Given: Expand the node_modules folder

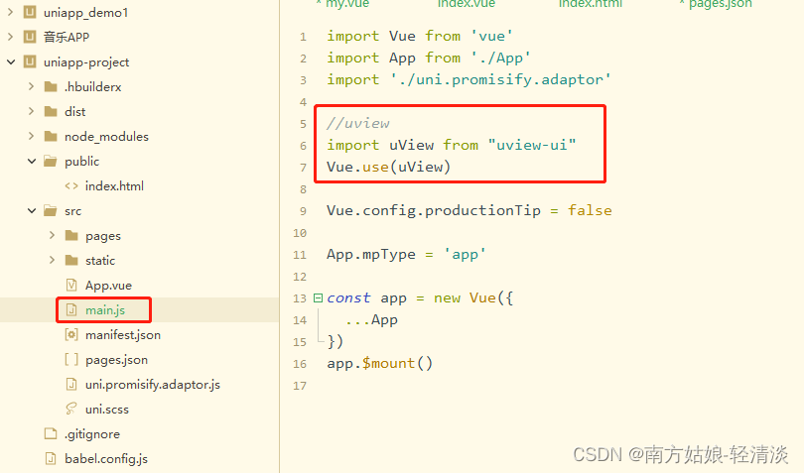Looking at the screenshot, I should pyautogui.click(x=32, y=136).
